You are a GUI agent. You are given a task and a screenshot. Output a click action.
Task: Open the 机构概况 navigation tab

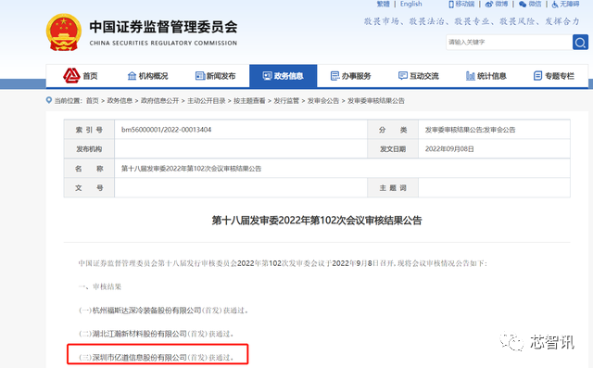point(147,76)
